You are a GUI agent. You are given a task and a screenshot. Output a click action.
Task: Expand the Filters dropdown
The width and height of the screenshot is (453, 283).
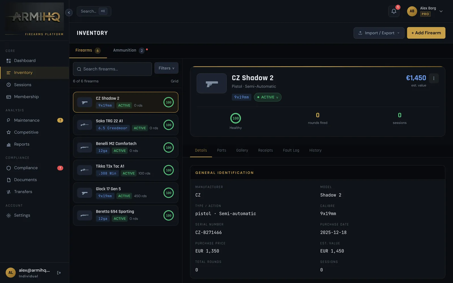[166, 68]
